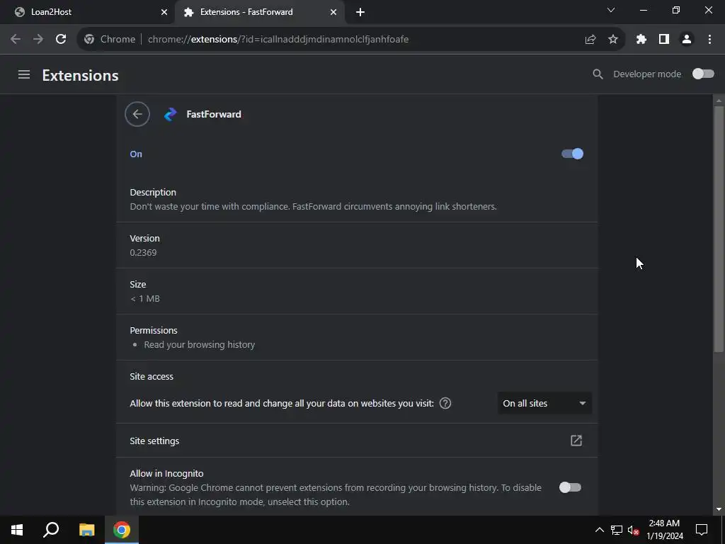This screenshot has height=544, width=725.
Task: Enable Allow in Incognito
Action: point(570,487)
